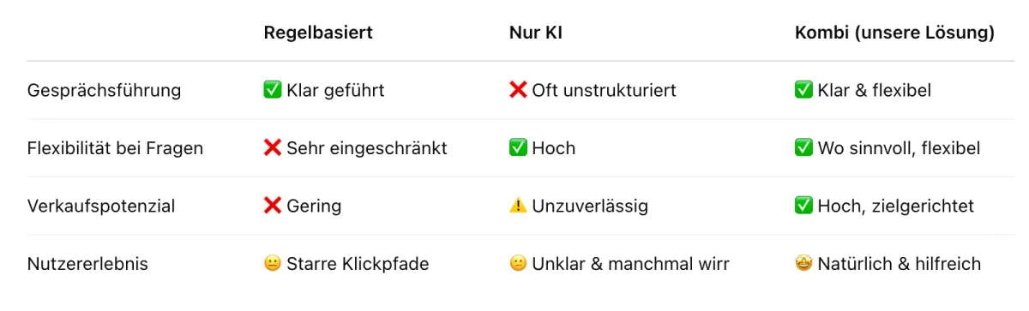The width and height of the screenshot is (1029, 311).
Task: Click the red cross beside Sehr eingeschränkt
Action: click(273, 148)
